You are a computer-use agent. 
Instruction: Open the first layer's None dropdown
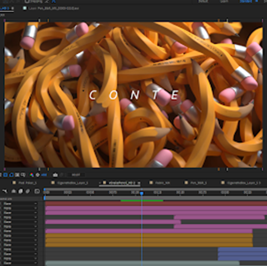coord(20,204)
